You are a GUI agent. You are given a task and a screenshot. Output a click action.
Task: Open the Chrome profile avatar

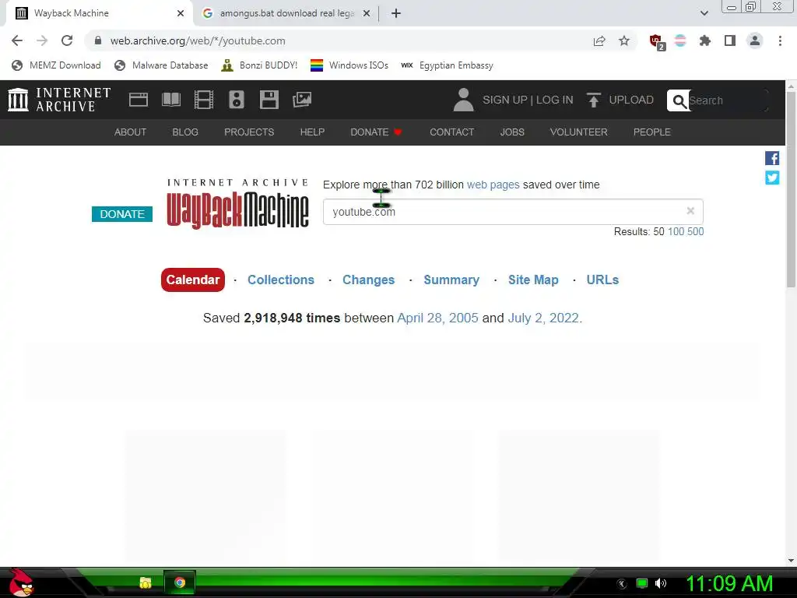click(755, 40)
